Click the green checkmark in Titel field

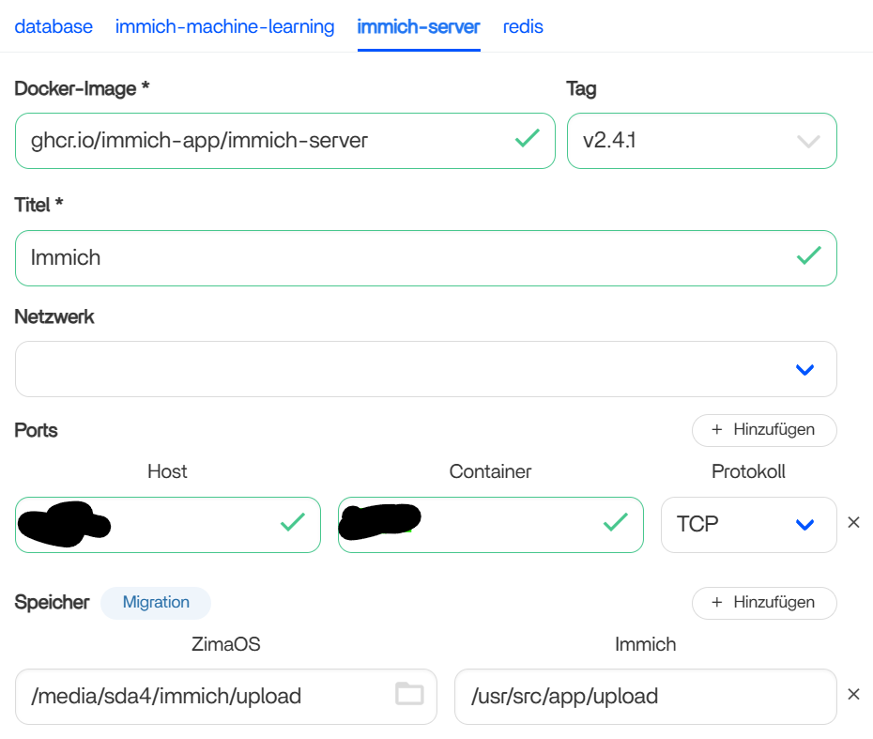click(x=808, y=255)
